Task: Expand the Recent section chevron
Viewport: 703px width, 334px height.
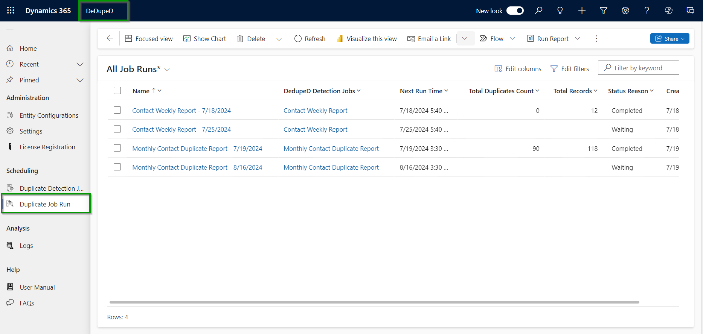Action: click(80, 64)
